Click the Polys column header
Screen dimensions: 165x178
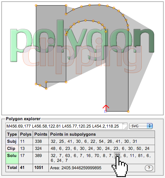point(26,134)
